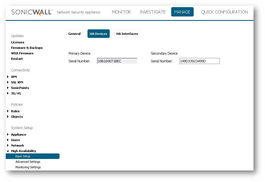Click the Secondary Device serial number field
The height and width of the screenshot is (182, 265).
pyautogui.click(x=199, y=61)
